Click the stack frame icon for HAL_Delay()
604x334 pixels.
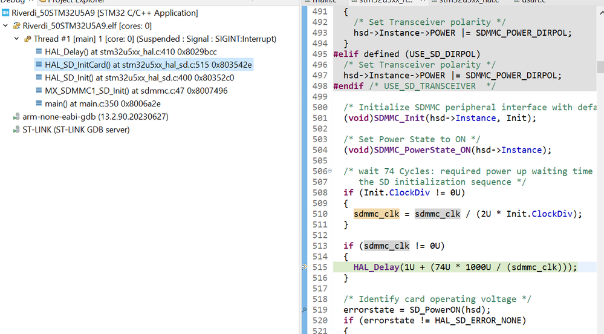39,51
